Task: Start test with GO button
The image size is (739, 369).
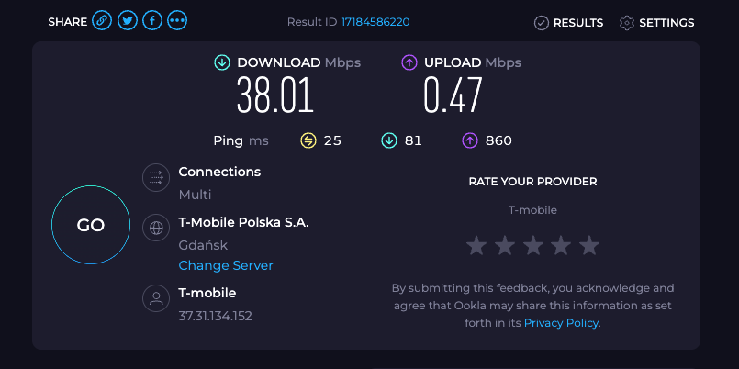Action: coord(91,225)
